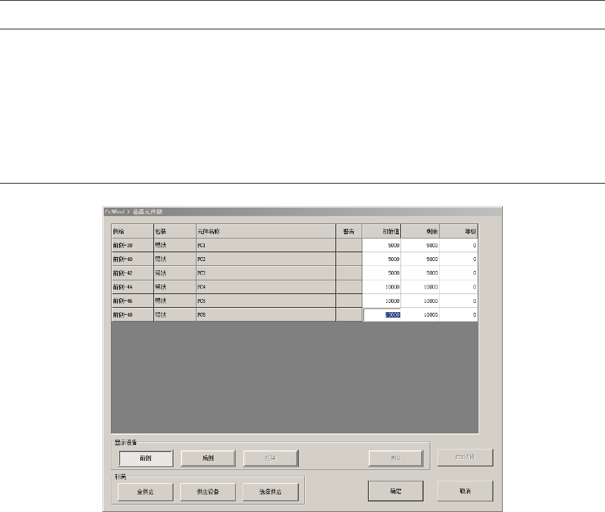Click component name FC4
Screen dimensions: 605x512
coord(266,287)
